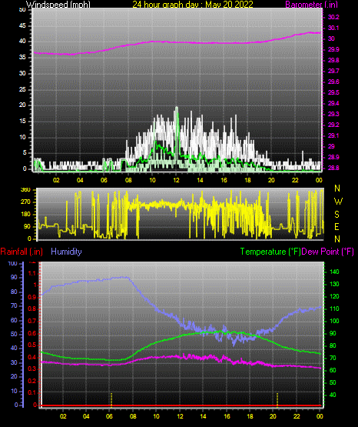Click the '180' wind direction axis value

click(x=25, y=215)
